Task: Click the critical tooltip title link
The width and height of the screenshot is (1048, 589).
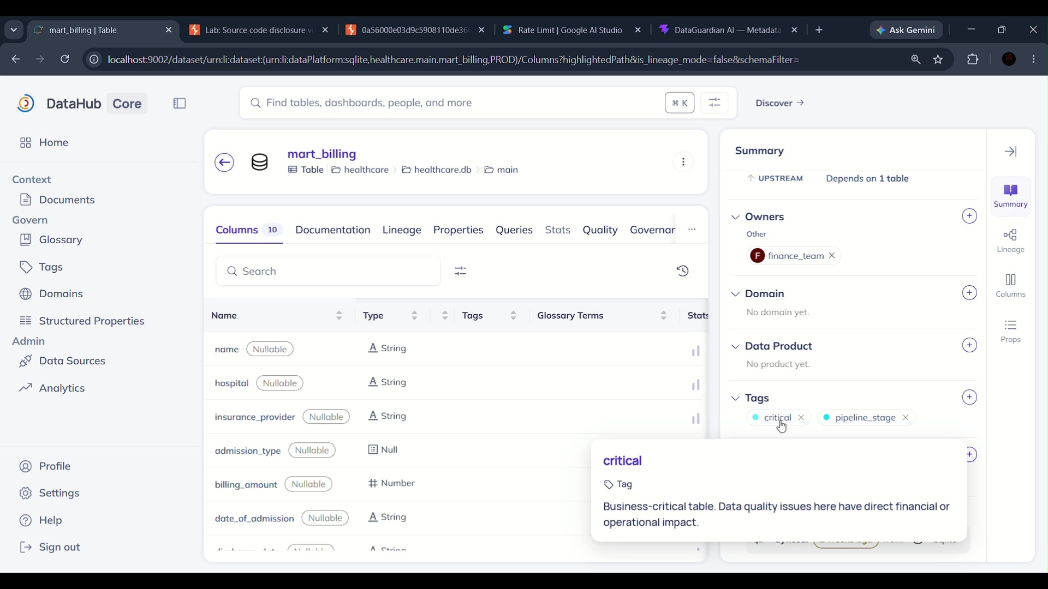Action: click(623, 461)
